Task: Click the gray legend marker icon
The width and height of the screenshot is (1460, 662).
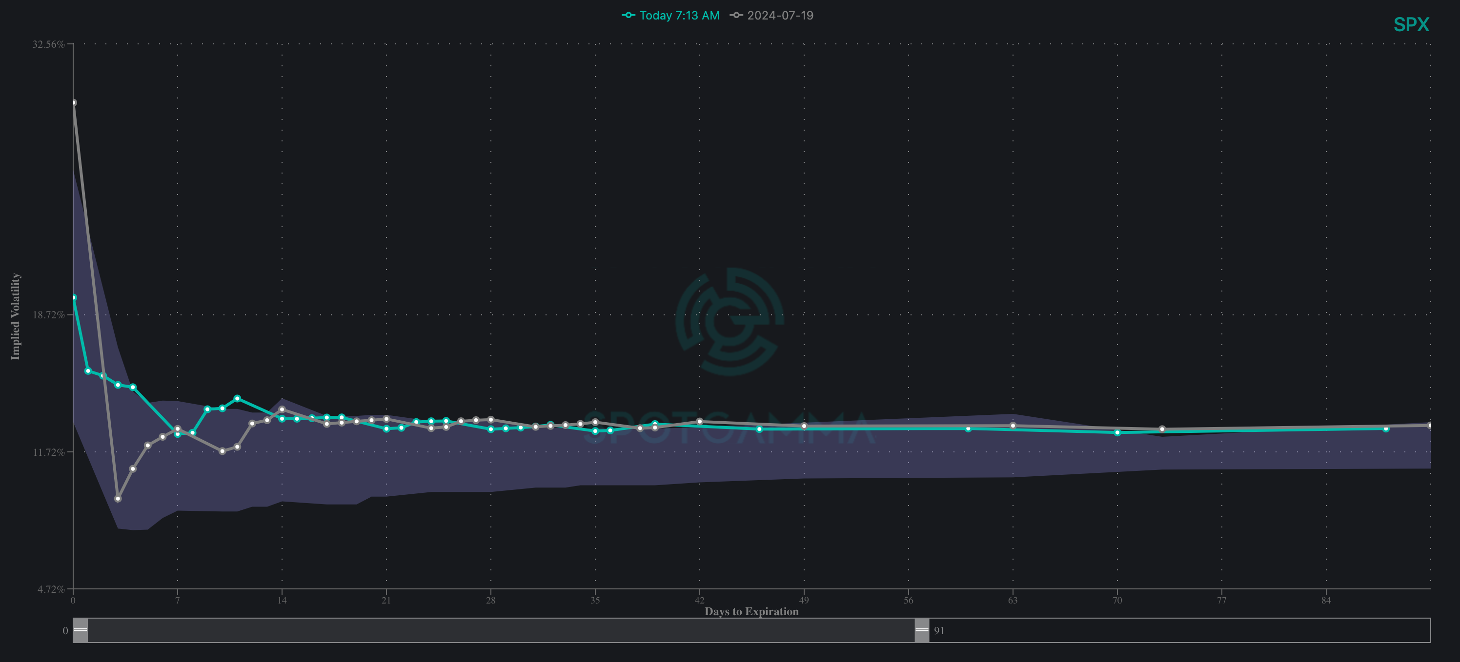Action: point(736,16)
